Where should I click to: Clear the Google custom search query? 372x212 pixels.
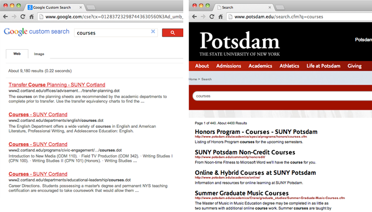[x=153, y=32]
